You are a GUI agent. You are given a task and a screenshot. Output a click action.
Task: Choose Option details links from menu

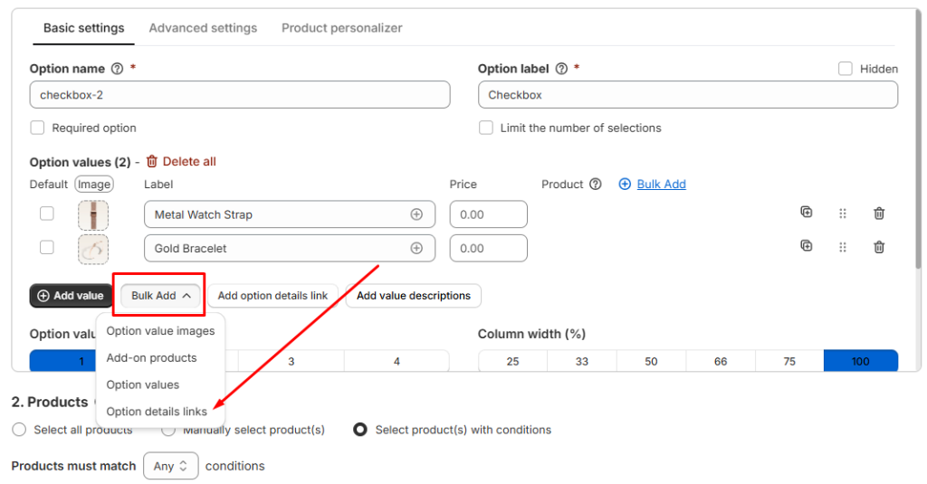pyautogui.click(x=157, y=412)
